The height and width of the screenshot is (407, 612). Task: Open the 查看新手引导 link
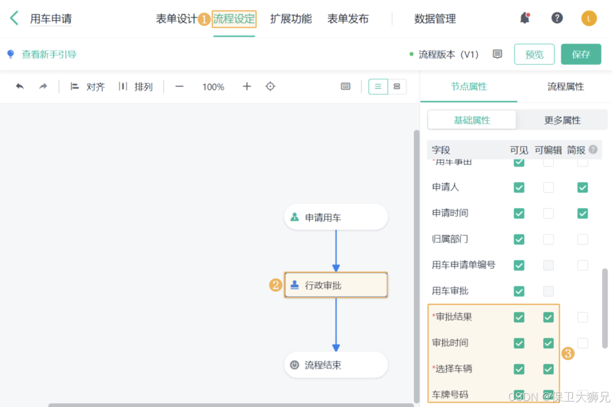pyautogui.click(x=49, y=54)
